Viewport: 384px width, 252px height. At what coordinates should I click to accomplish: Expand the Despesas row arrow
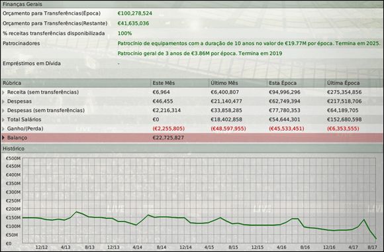[x=3, y=101]
